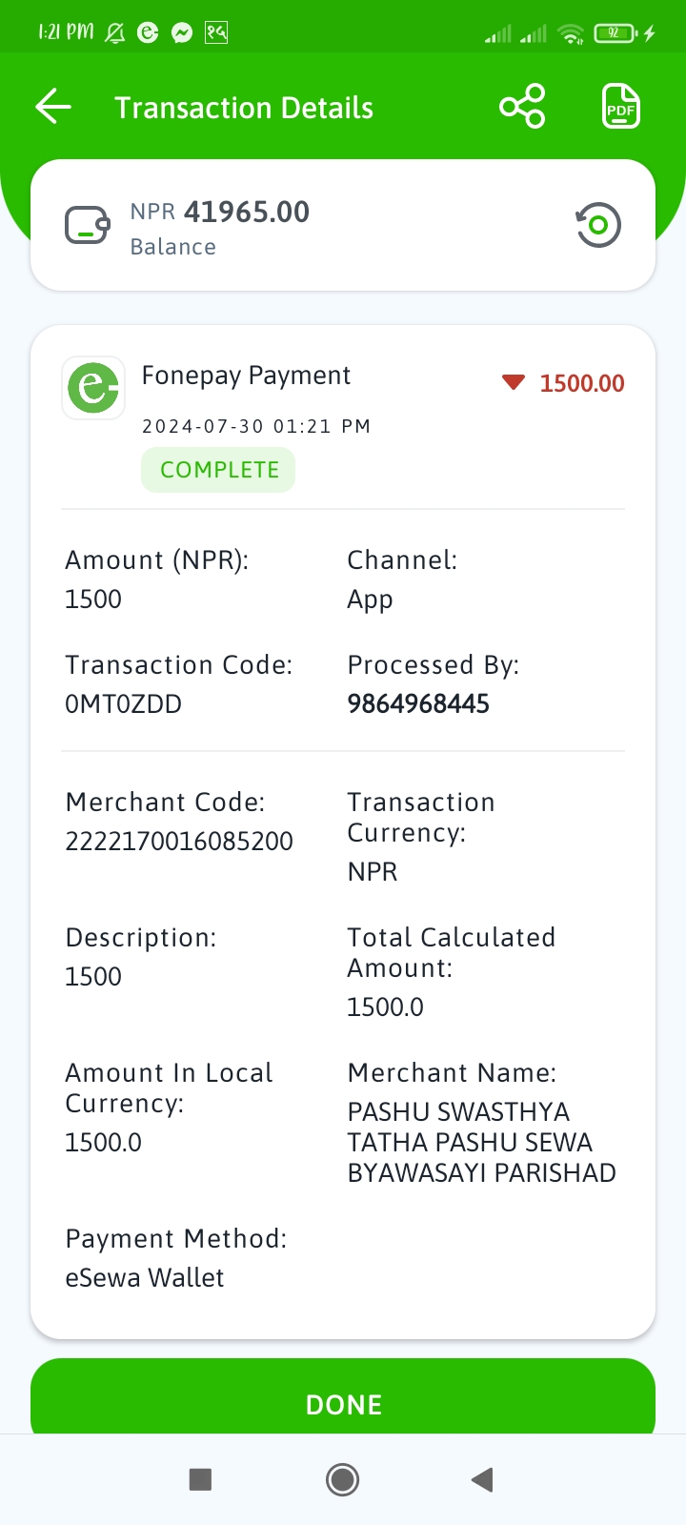The height and width of the screenshot is (1525, 686).
Task: Download the receipt as PDF
Action: pos(620,107)
